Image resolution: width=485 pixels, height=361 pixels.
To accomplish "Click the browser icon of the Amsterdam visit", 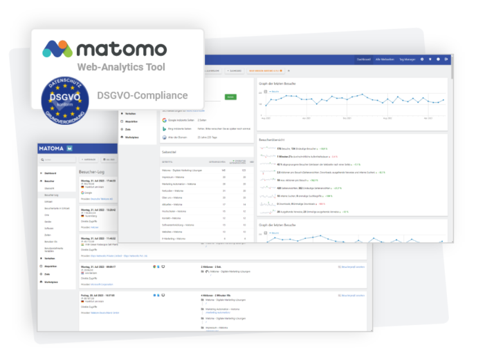I will coord(154,266).
